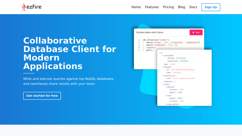Click the type value "order"

click(x=173, y=64)
